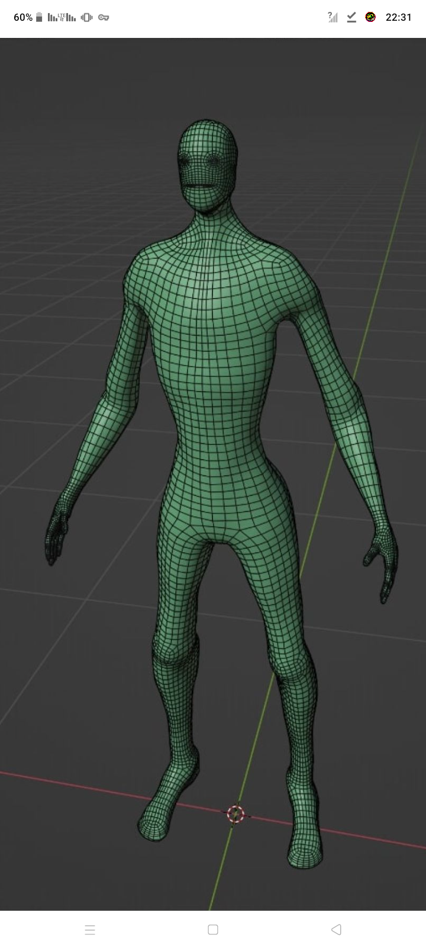Screen dimensions: 426x948
Task: Tap the LTE signal strength icon
Action: [x=62, y=18]
